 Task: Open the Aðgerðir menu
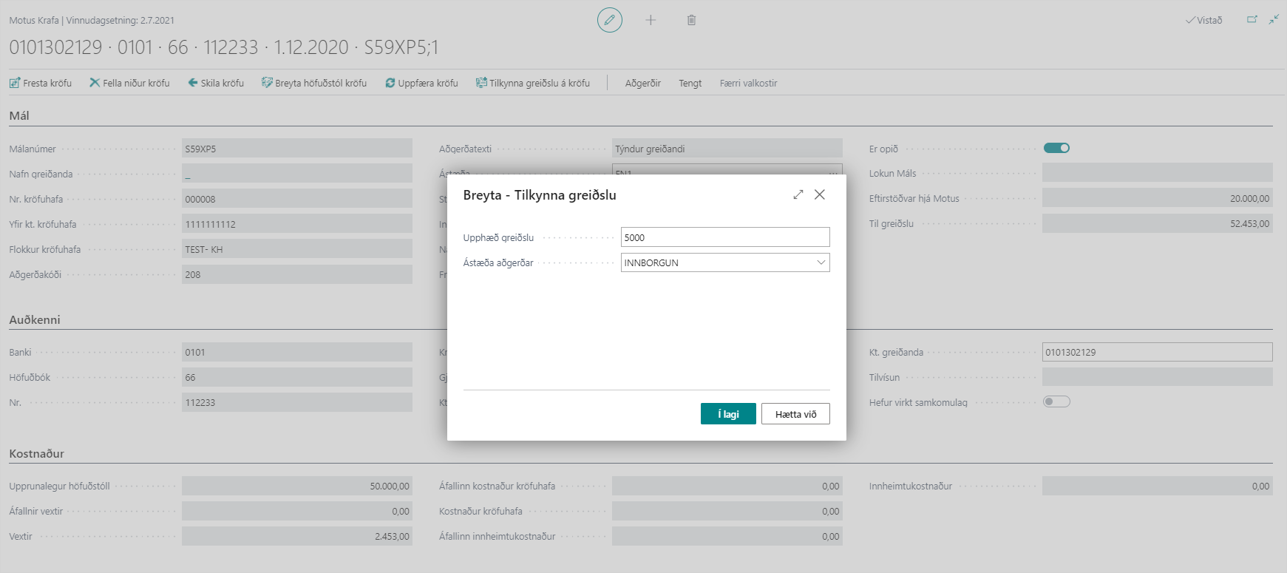[642, 83]
